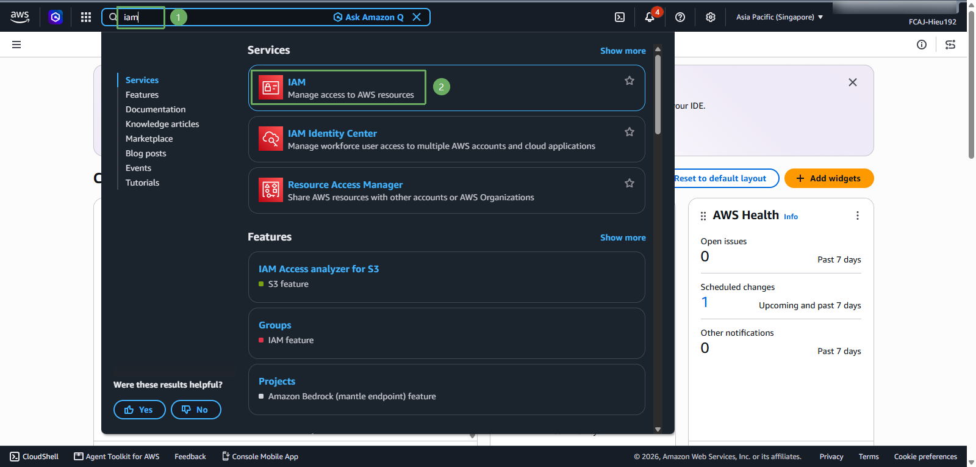
Task: Open the hamburger navigation menu
Action: coord(16,45)
